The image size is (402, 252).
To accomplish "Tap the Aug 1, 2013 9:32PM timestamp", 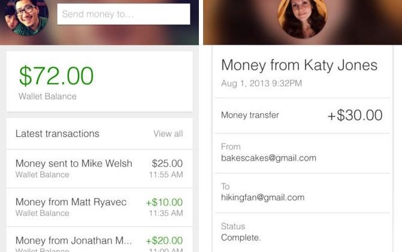I will click(x=261, y=83).
